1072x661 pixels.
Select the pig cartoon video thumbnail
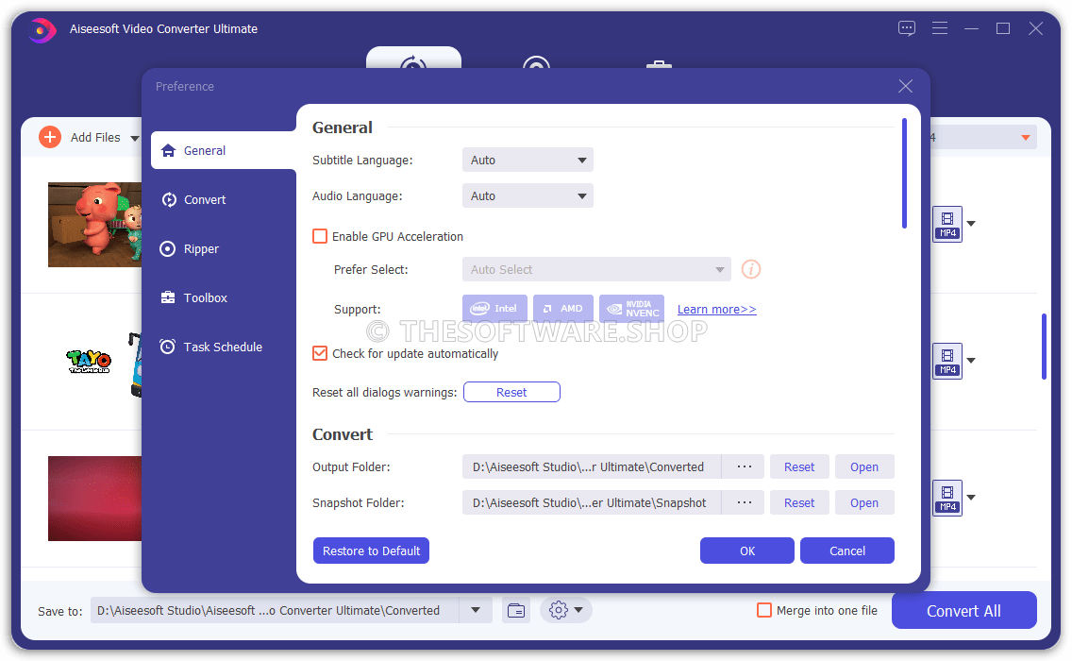(x=95, y=225)
